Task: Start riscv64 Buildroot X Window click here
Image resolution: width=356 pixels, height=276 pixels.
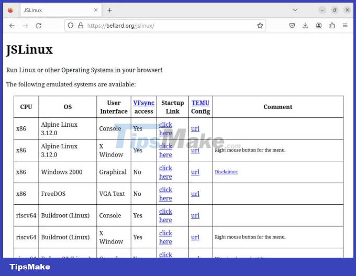Action: (x=165, y=237)
